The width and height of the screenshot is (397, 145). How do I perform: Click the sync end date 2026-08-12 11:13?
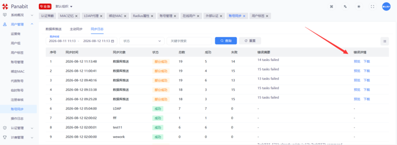tap(96, 41)
